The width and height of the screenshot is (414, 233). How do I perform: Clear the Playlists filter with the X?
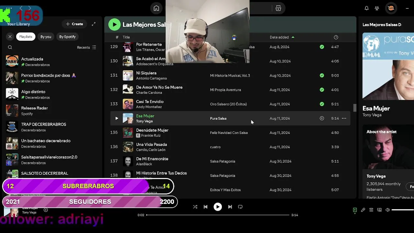point(10,37)
